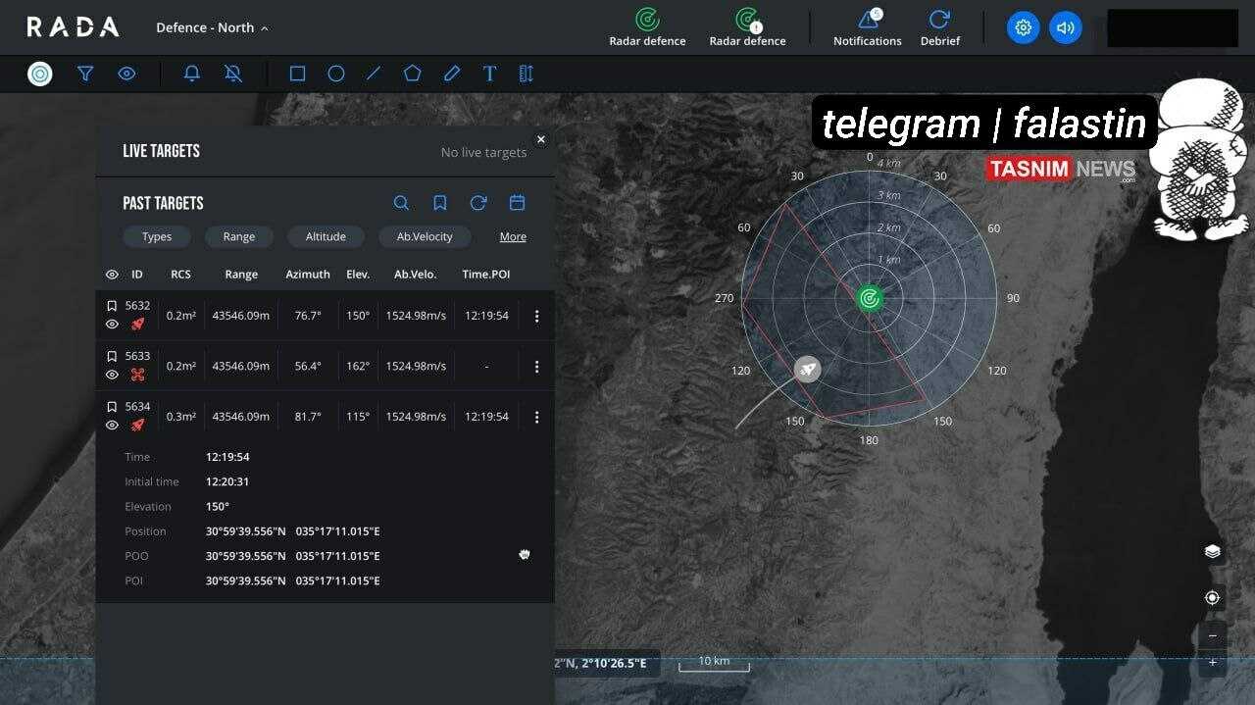Search past targets with magnifier icon
This screenshot has height=705, width=1255.
click(401, 203)
